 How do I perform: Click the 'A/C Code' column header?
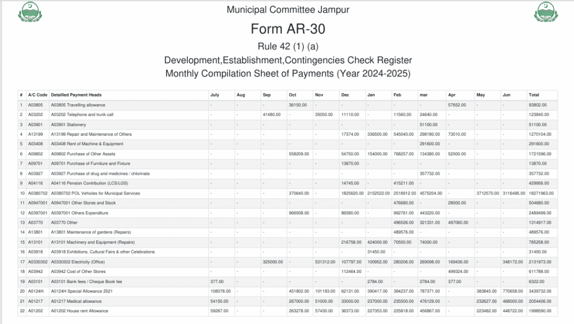[x=38, y=95]
